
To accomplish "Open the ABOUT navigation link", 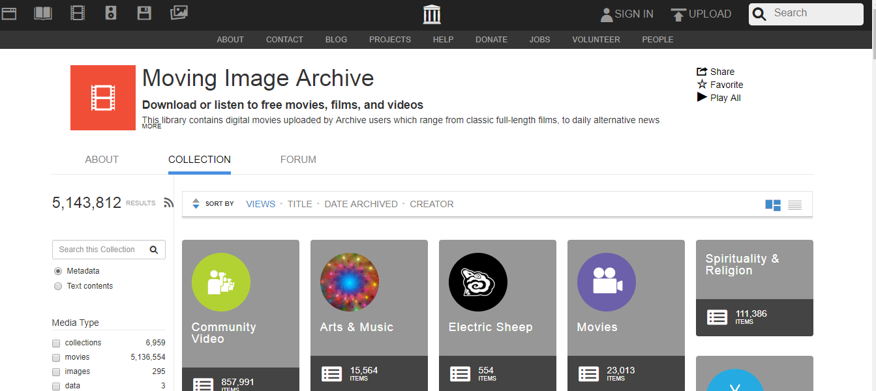I will pyautogui.click(x=230, y=40).
